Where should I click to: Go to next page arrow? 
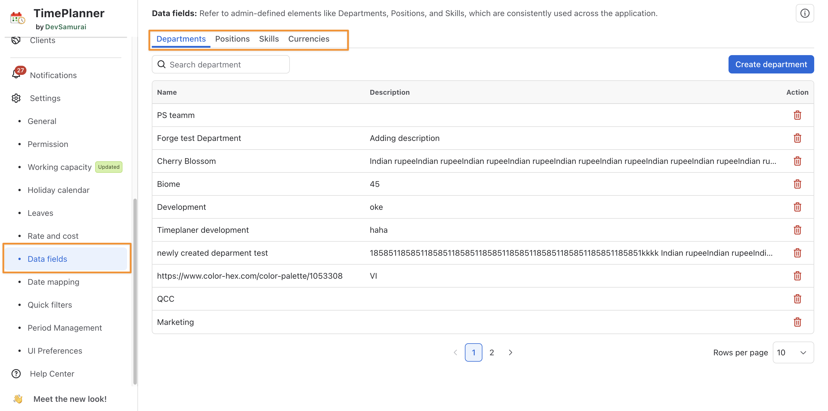tap(510, 353)
